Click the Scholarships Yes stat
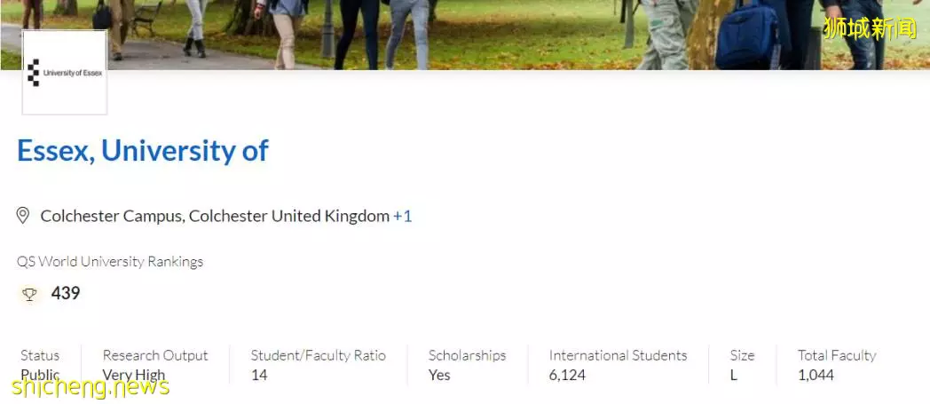This screenshot has height=404, width=930. point(468,365)
